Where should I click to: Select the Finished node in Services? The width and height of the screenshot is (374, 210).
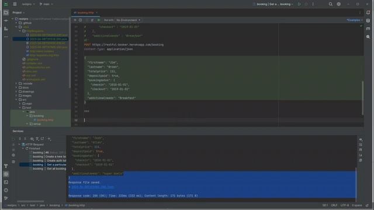(x=34, y=148)
